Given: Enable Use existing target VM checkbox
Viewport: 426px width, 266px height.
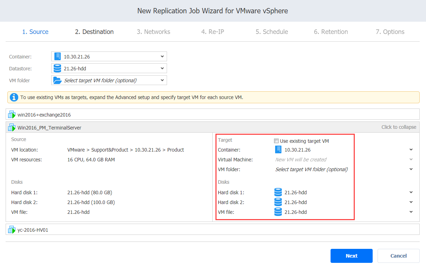Looking at the screenshot, I should (x=277, y=141).
